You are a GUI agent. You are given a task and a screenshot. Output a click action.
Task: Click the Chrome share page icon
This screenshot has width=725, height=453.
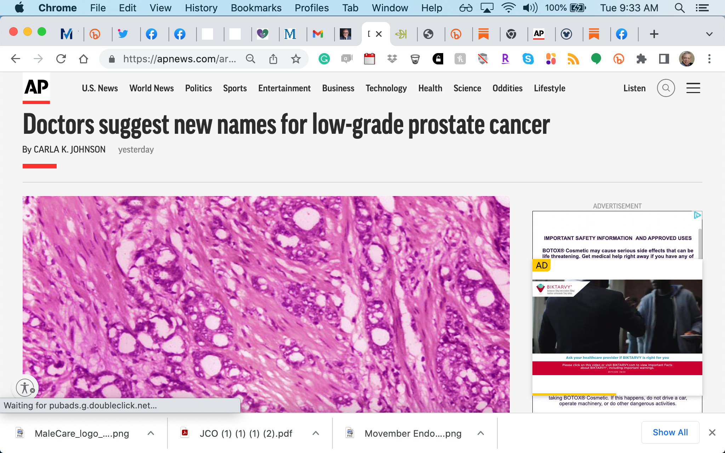tap(273, 59)
